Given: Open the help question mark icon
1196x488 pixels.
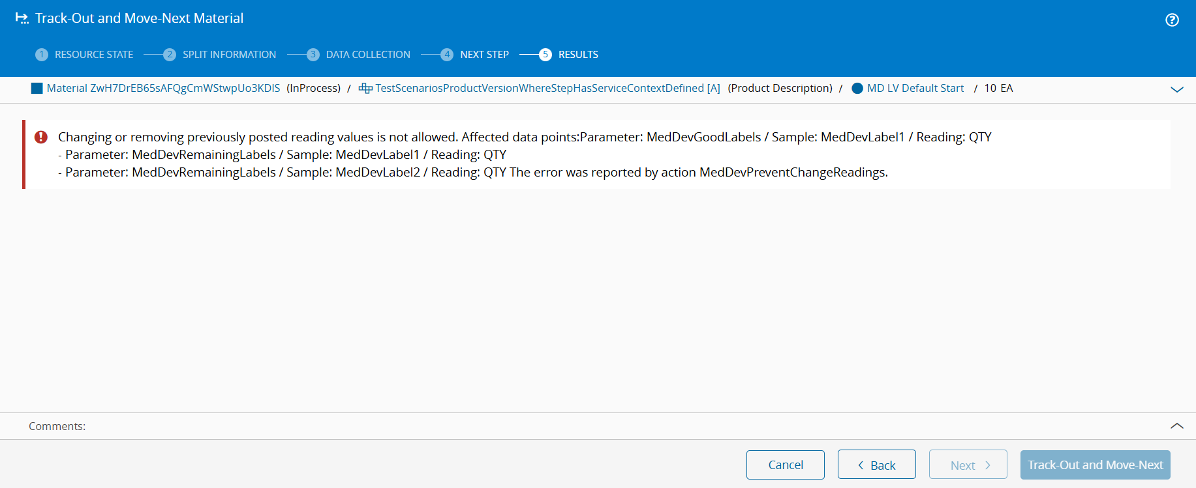Looking at the screenshot, I should point(1172,20).
